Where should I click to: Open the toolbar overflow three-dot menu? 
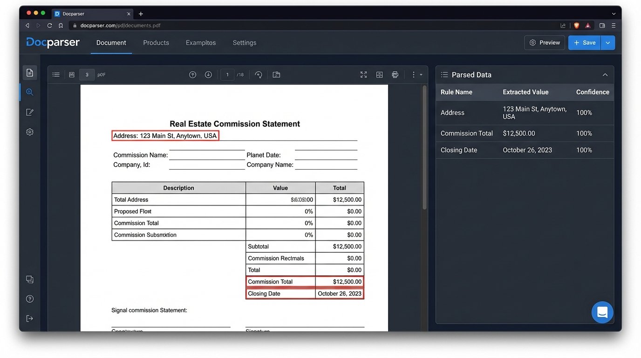pyautogui.click(x=413, y=75)
